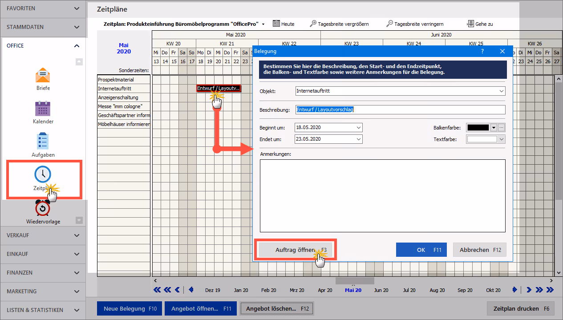Expand the Listen & Statistiken section
563x320 pixels.
pos(77,310)
